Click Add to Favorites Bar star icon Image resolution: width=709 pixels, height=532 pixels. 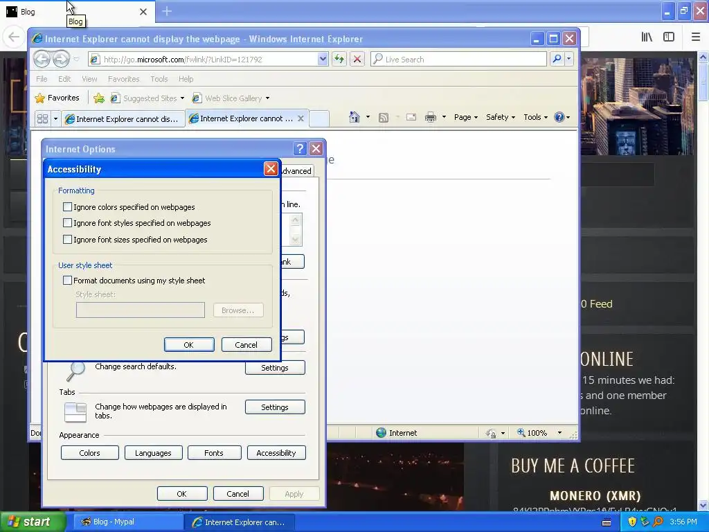pos(99,98)
